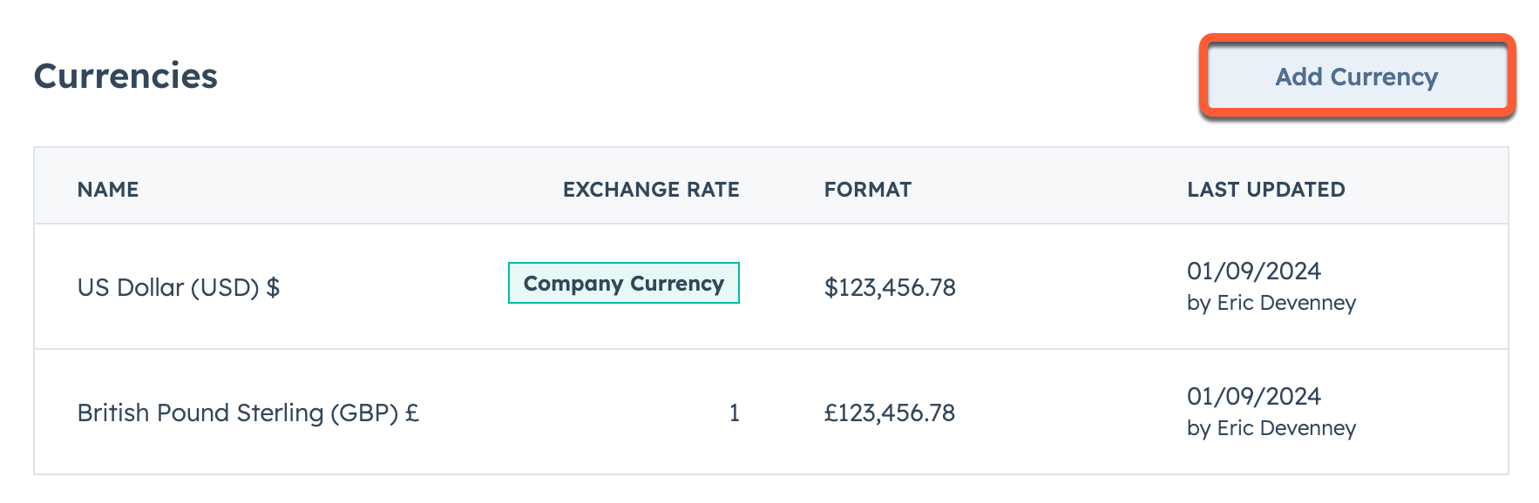Viewport: 1539px width, 503px height.
Task: Click the $123,456.78 format cell
Action: pos(890,287)
